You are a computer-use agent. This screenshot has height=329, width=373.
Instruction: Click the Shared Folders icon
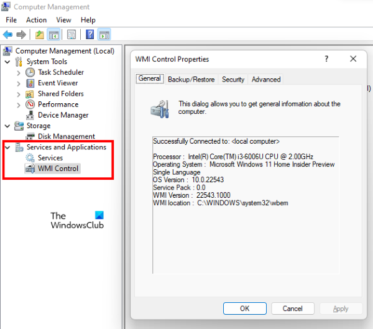click(30, 94)
